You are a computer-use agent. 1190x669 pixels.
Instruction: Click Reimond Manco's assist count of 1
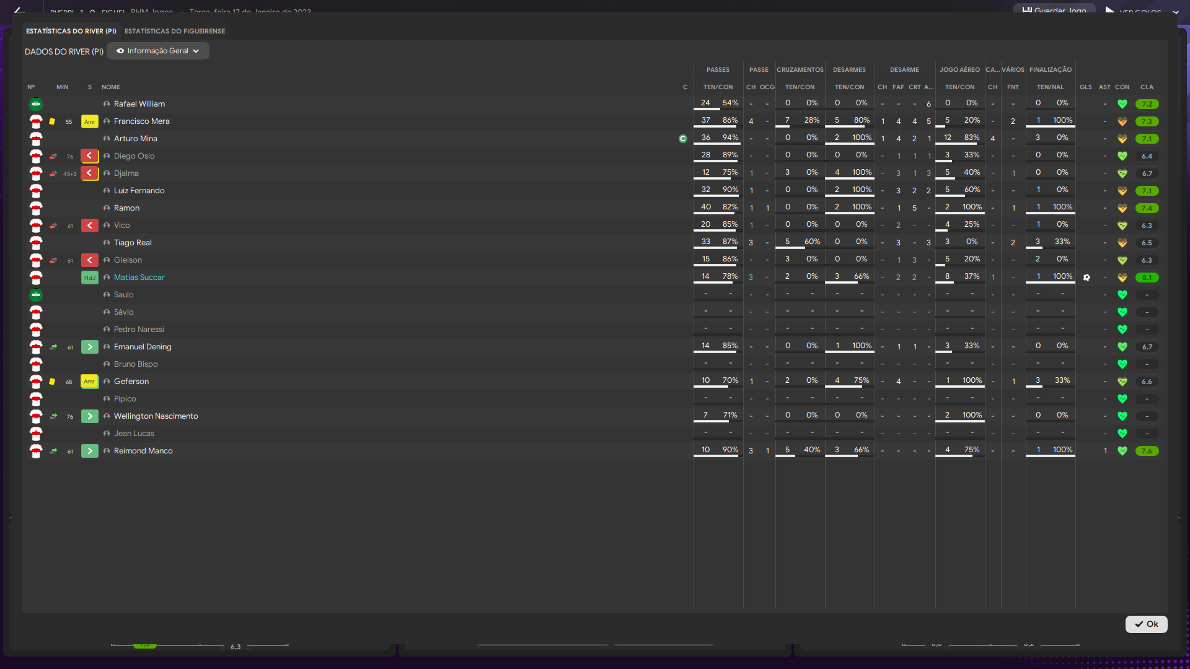pyautogui.click(x=1105, y=451)
